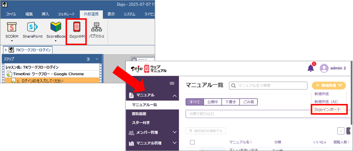Image resolution: width=353 pixels, height=151 pixels.
Task: Click 選択項目を削除する button
Action: (x=206, y=131)
